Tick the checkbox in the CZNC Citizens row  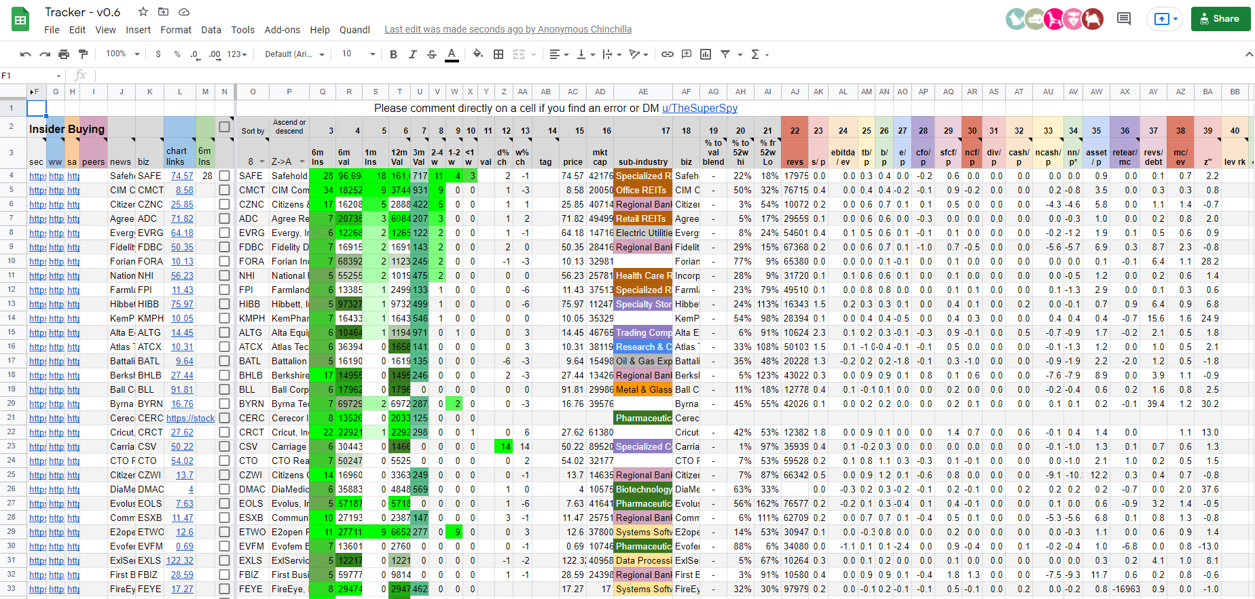click(x=224, y=204)
